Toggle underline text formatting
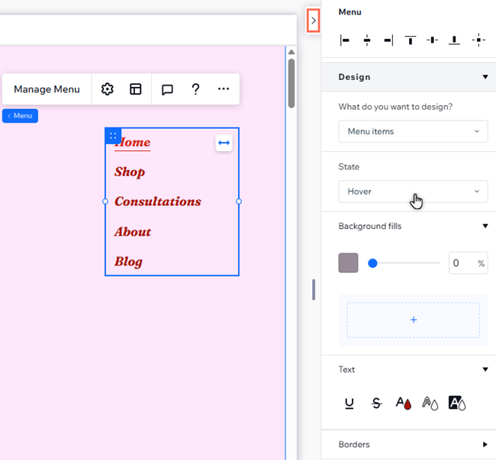Screen dimensions: 496x460 [349, 404]
